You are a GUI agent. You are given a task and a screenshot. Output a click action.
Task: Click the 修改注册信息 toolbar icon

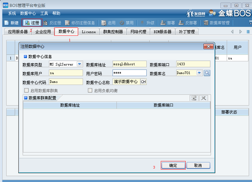[x=67, y=23]
